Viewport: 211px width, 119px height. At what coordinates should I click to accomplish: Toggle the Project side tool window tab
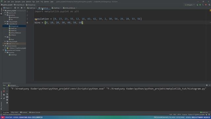click(1, 11)
